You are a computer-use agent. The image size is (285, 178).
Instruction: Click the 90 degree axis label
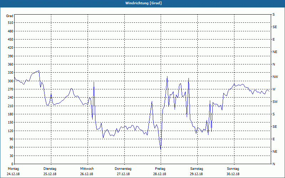11,139
